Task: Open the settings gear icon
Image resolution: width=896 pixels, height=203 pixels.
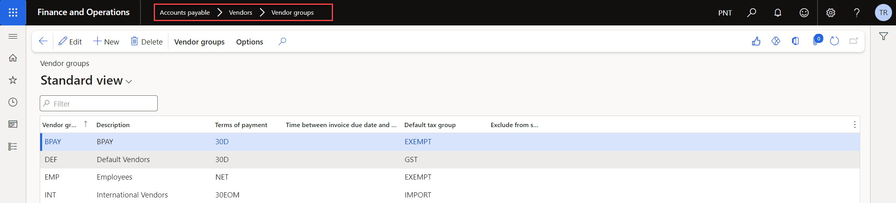Action: 830,13
